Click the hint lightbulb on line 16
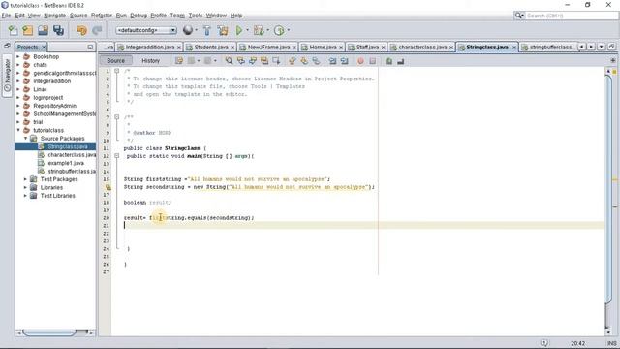This screenshot has height=349, width=620. (108, 187)
